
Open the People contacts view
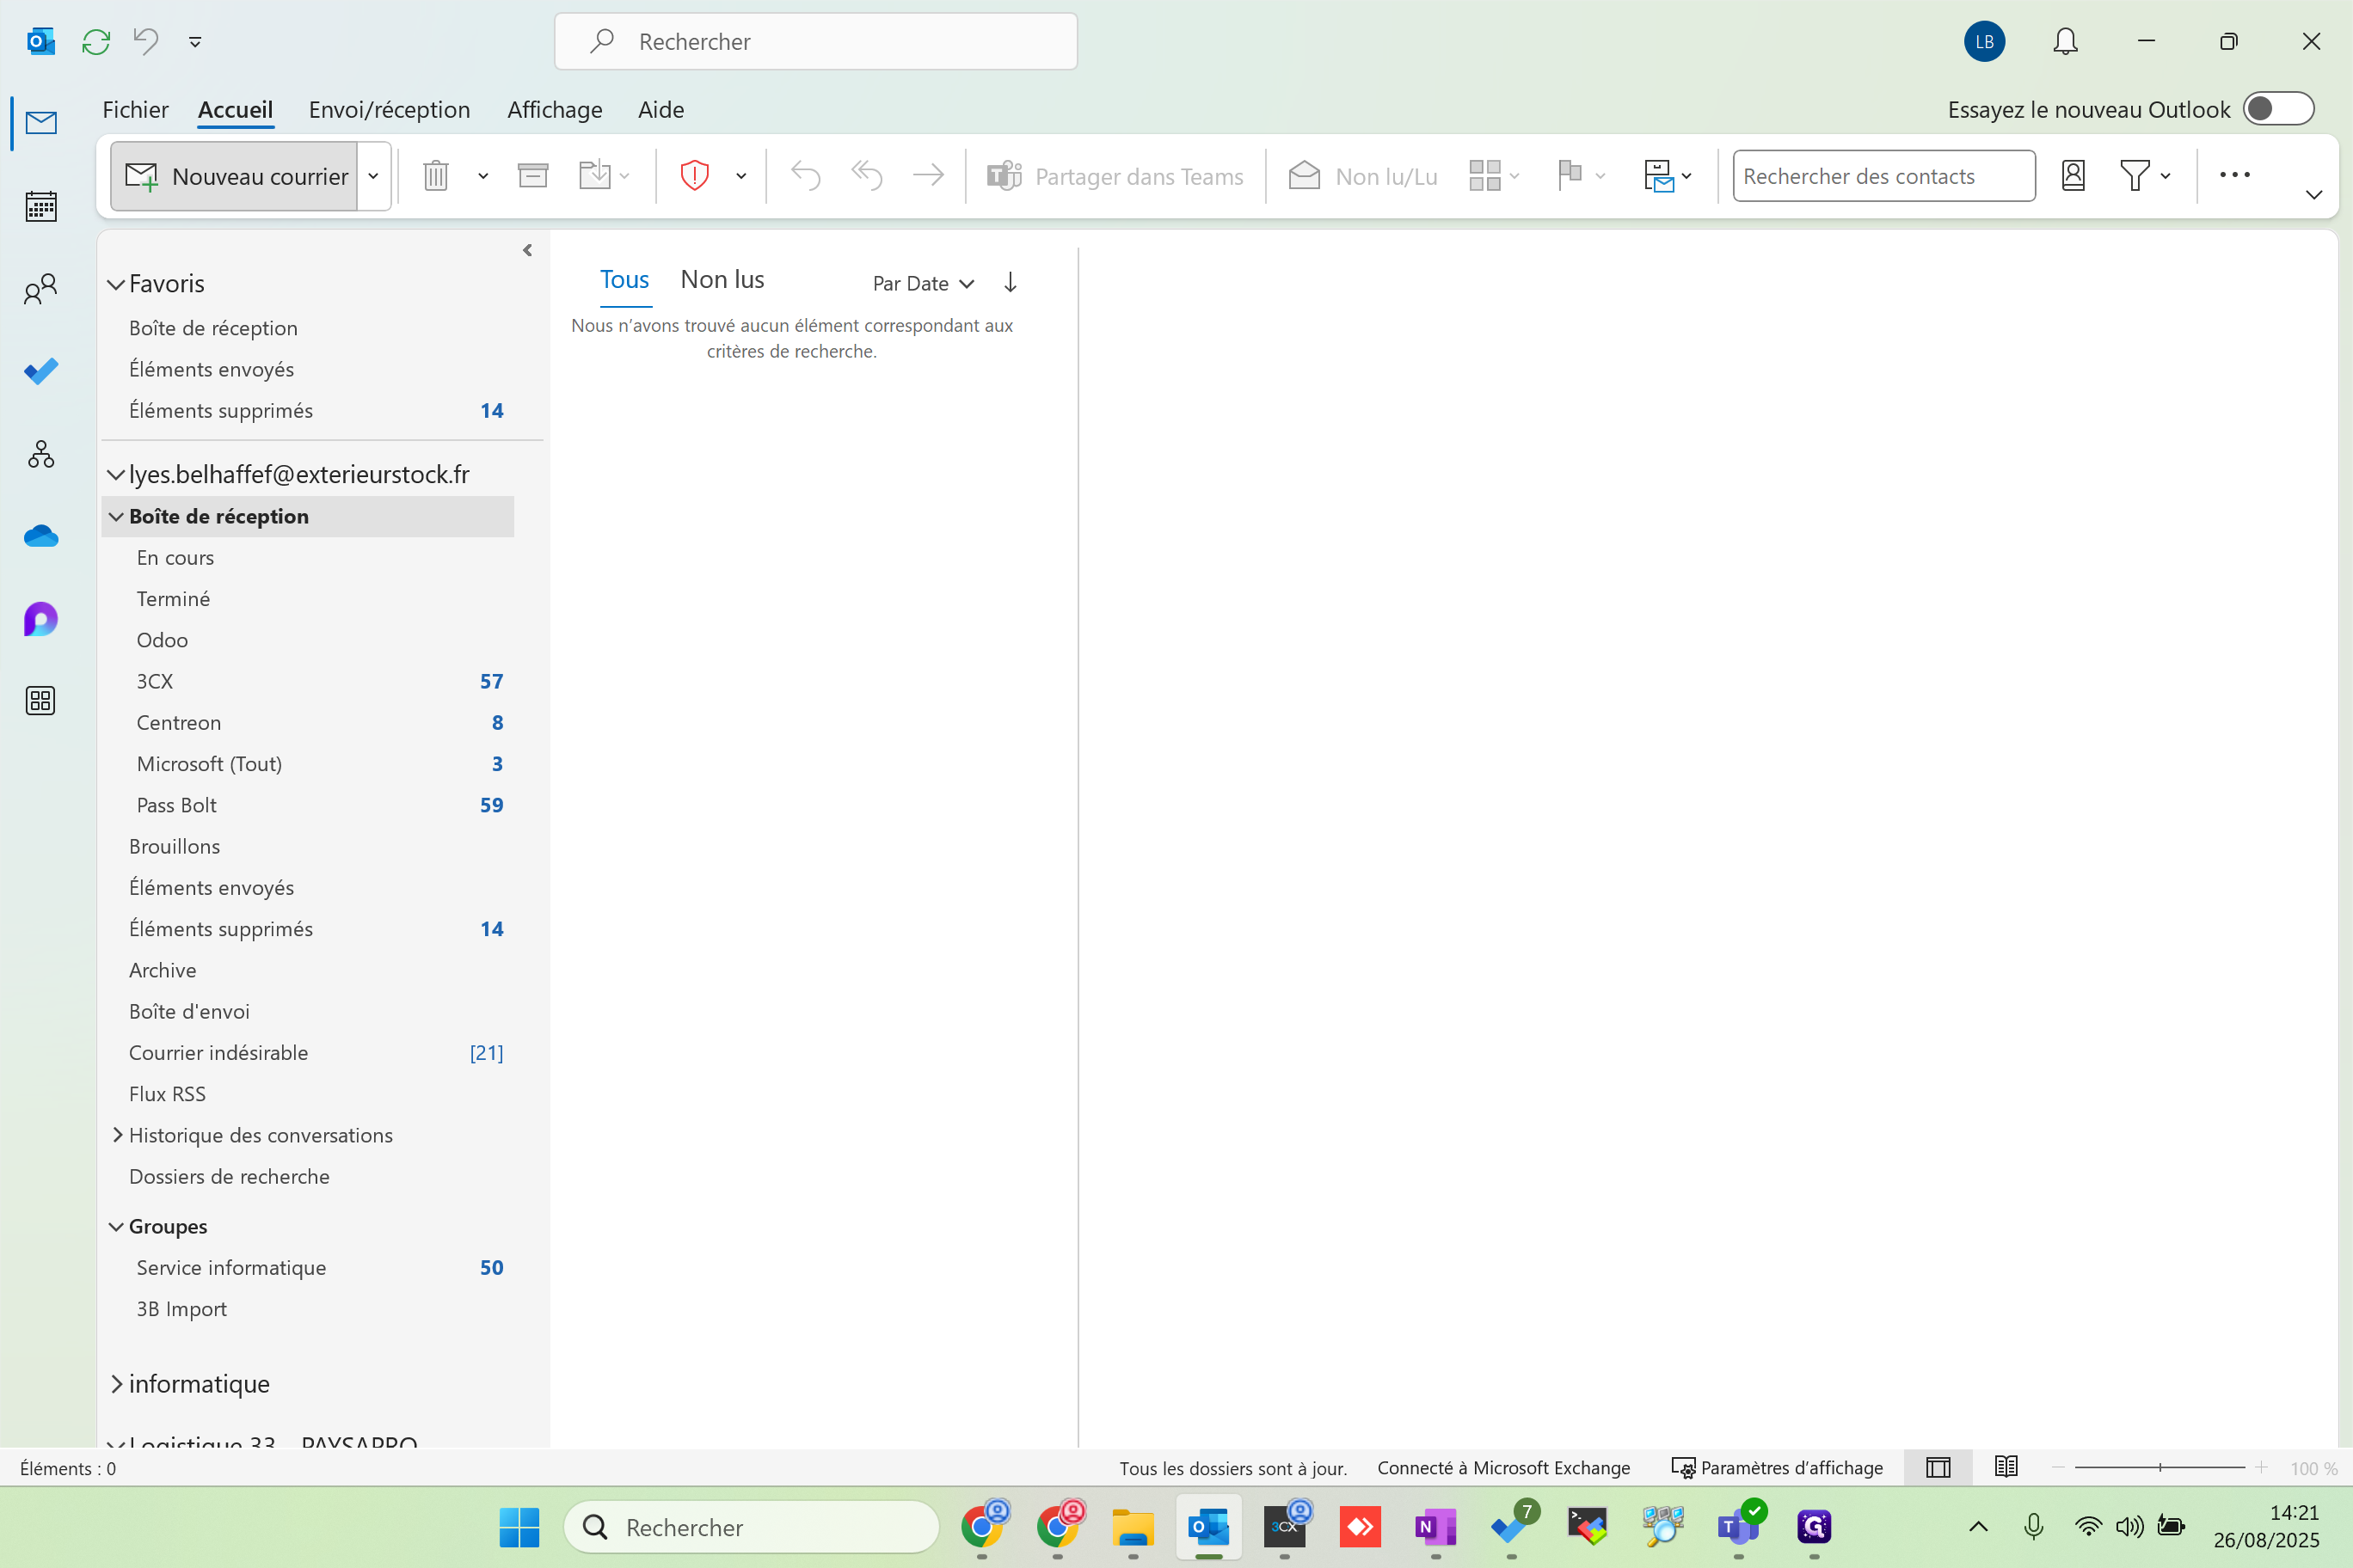click(x=41, y=290)
